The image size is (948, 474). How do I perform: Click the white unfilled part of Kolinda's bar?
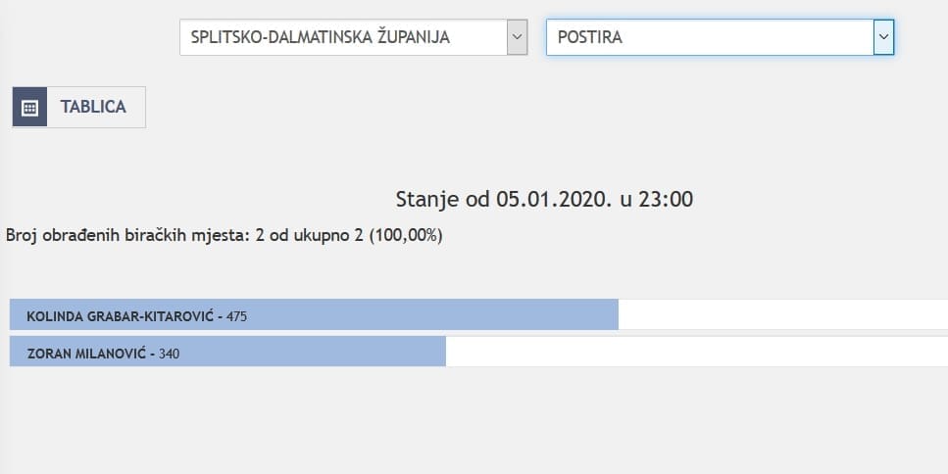[784, 315]
